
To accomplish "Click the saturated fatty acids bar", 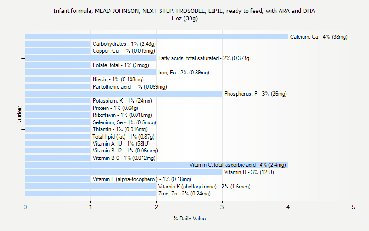I will pyautogui.click(x=91, y=58).
